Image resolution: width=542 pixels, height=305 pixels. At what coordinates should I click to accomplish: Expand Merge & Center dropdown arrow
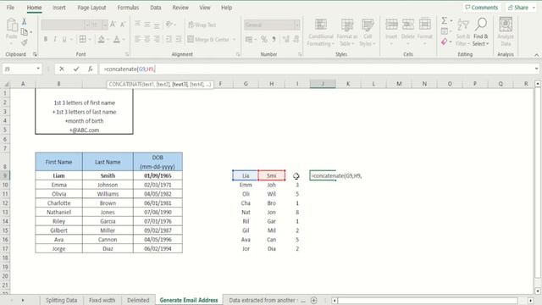click(235, 40)
